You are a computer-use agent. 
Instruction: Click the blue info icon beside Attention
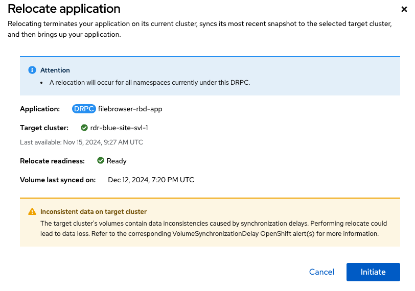[32, 70]
